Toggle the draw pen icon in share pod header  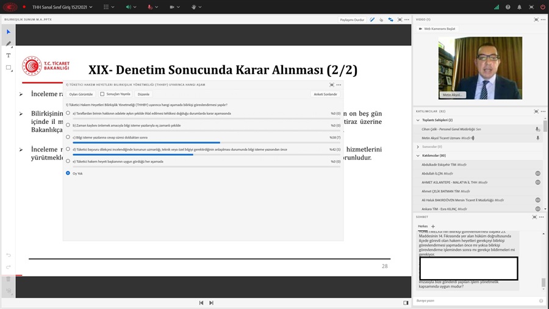[372, 20]
